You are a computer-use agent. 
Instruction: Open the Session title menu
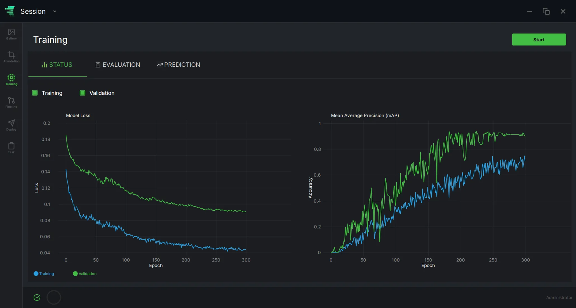pyautogui.click(x=33, y=11)
